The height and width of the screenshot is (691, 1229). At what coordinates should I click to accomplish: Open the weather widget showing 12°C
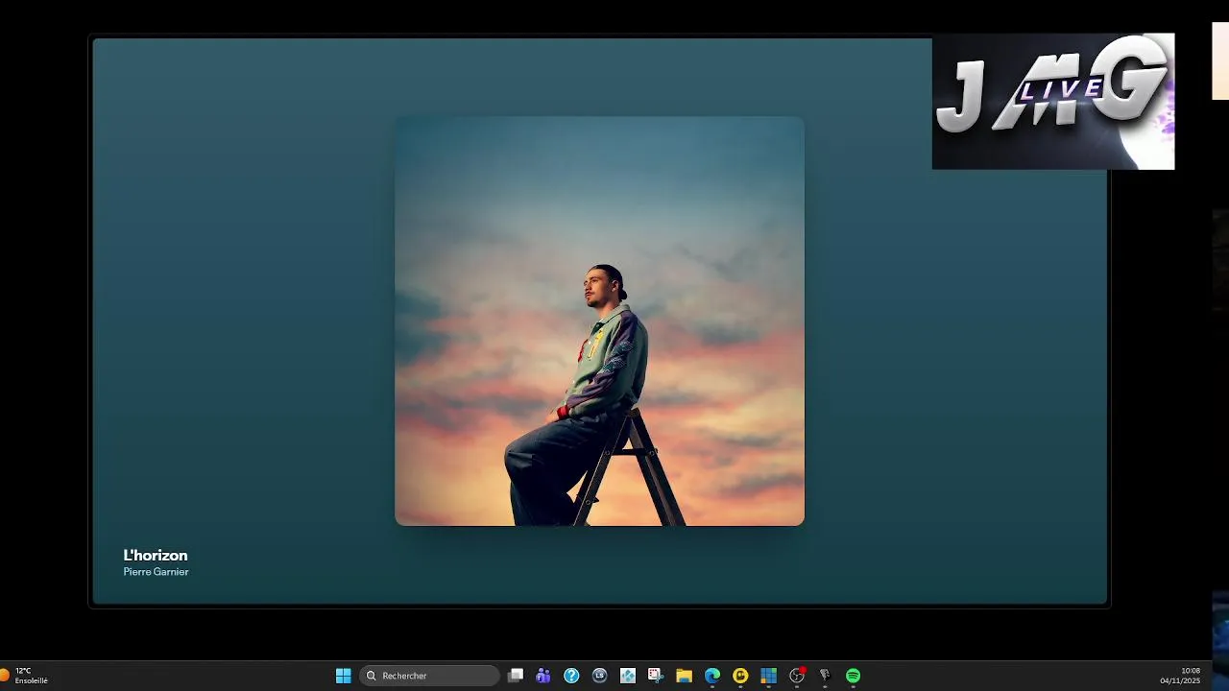pos(25,676)
